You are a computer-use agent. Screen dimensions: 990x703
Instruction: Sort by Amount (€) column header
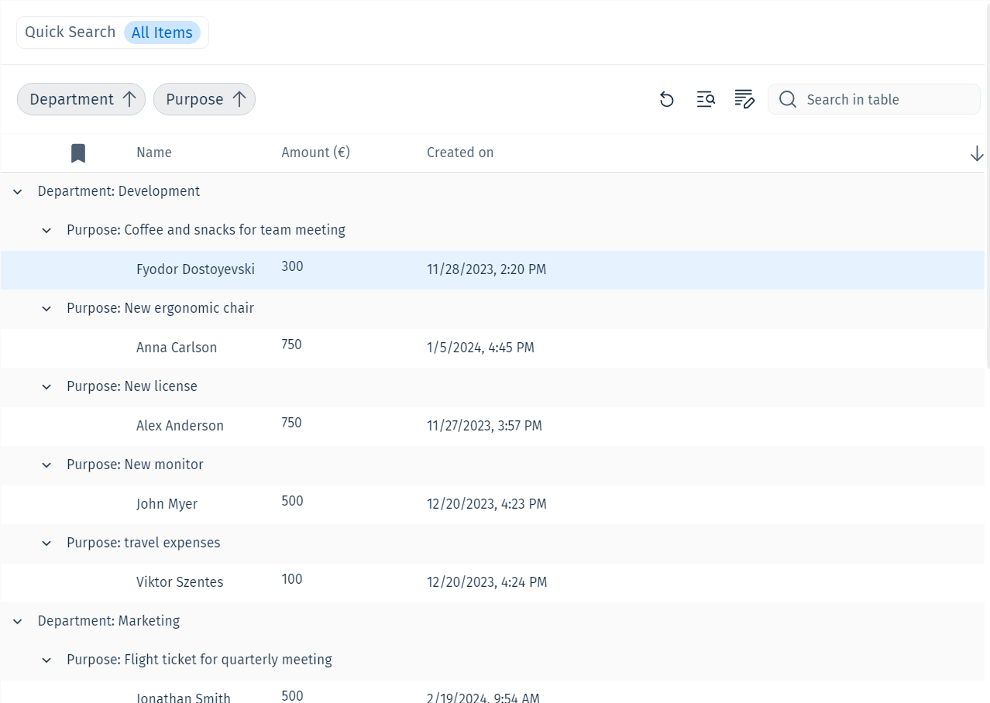(316, 153)
